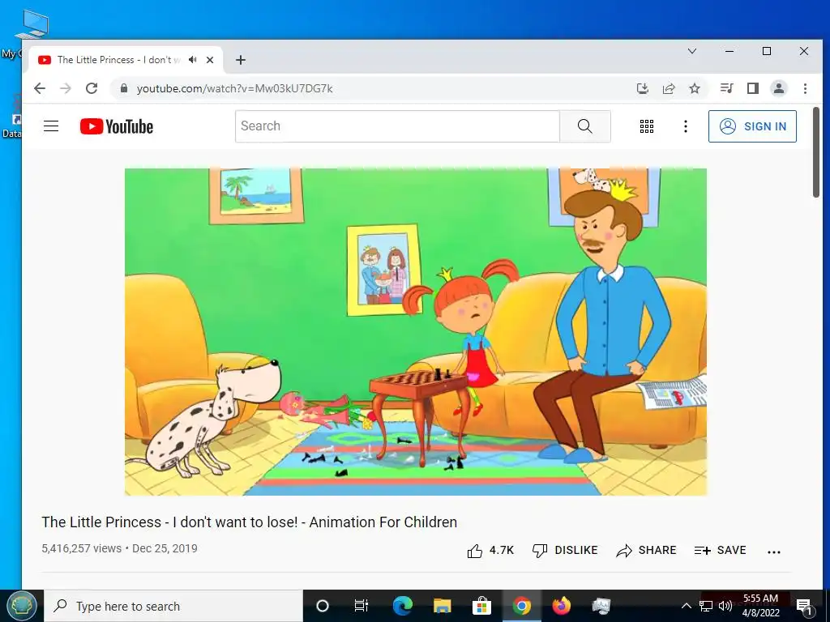This screenshot has width=830, height=622.
Task: Click the browser forward arrow
Action: point(66,88)
